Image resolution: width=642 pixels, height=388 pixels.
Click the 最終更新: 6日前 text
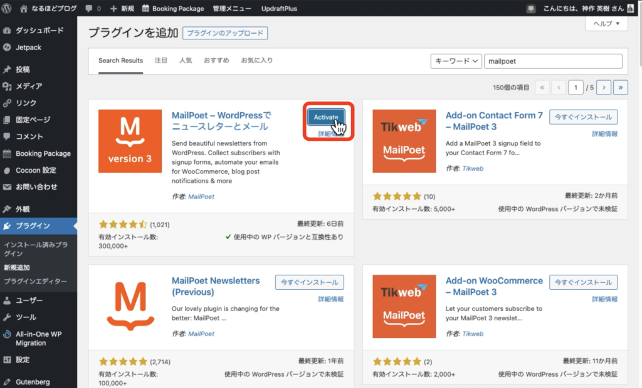tap(320, 224)
